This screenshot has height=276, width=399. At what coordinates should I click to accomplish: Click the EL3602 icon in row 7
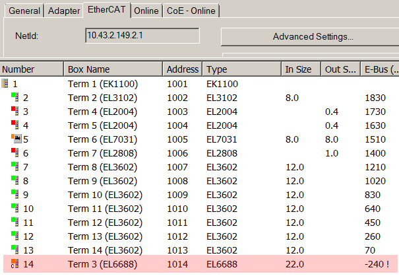click(x=15, y=167)
